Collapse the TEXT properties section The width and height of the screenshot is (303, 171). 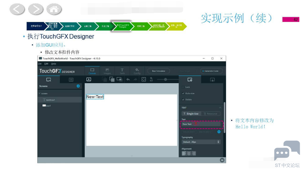[220, 108]
